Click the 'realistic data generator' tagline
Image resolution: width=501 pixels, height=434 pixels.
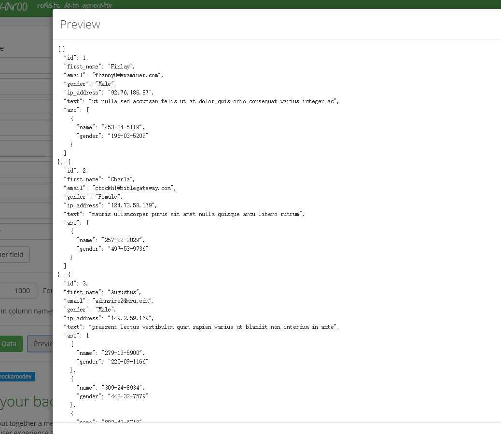(75, 5)
